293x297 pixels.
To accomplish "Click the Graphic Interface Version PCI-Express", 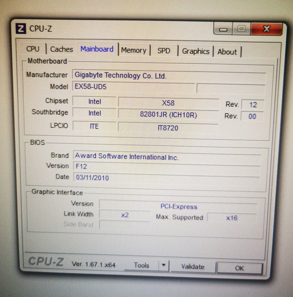I will pos(179,206).
